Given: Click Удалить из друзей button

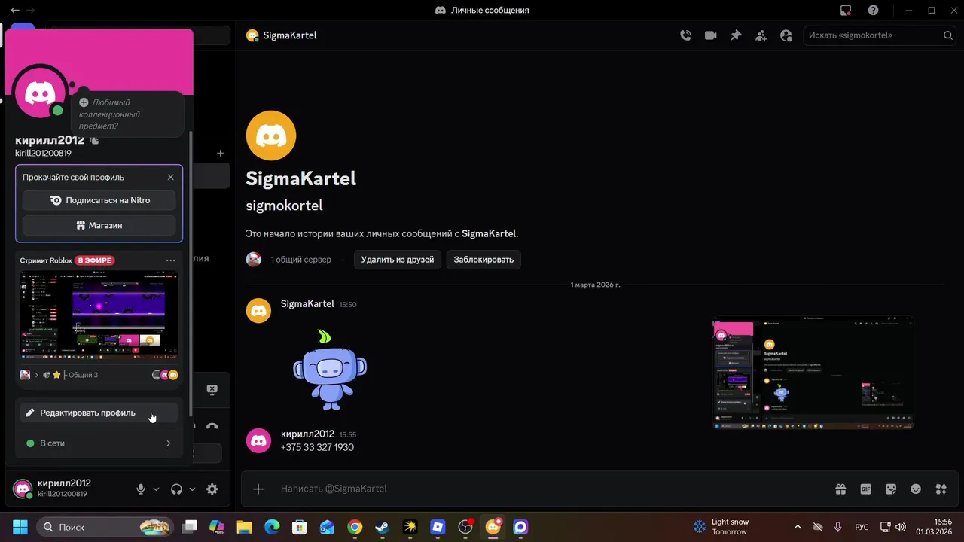Looking at the screenshot, I should point(398,260).
